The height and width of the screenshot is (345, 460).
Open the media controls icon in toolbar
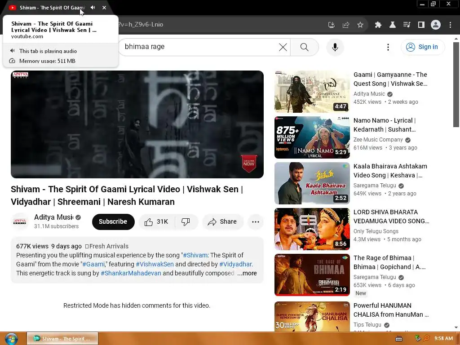coord(407,25)
